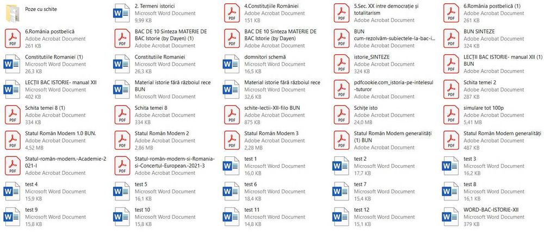Click the Word icon for test 12
The width and height of the screenshot is (544, 240).
pos(341,217)
